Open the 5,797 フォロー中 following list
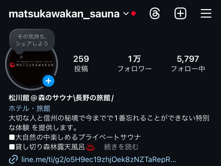This screenshot has width=221, height=166. 188,64
